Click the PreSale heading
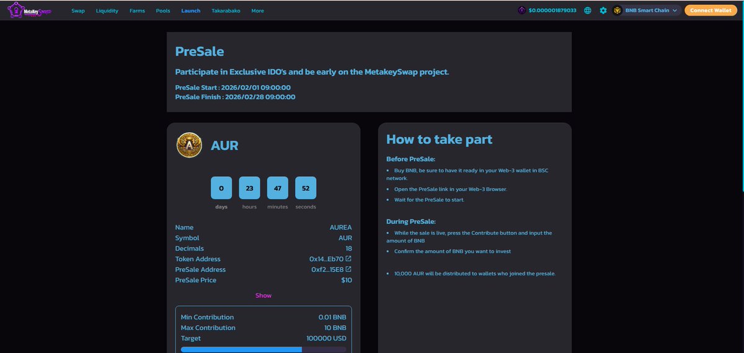The height and width of the screenshot is (353, 744). coord(200,51)
